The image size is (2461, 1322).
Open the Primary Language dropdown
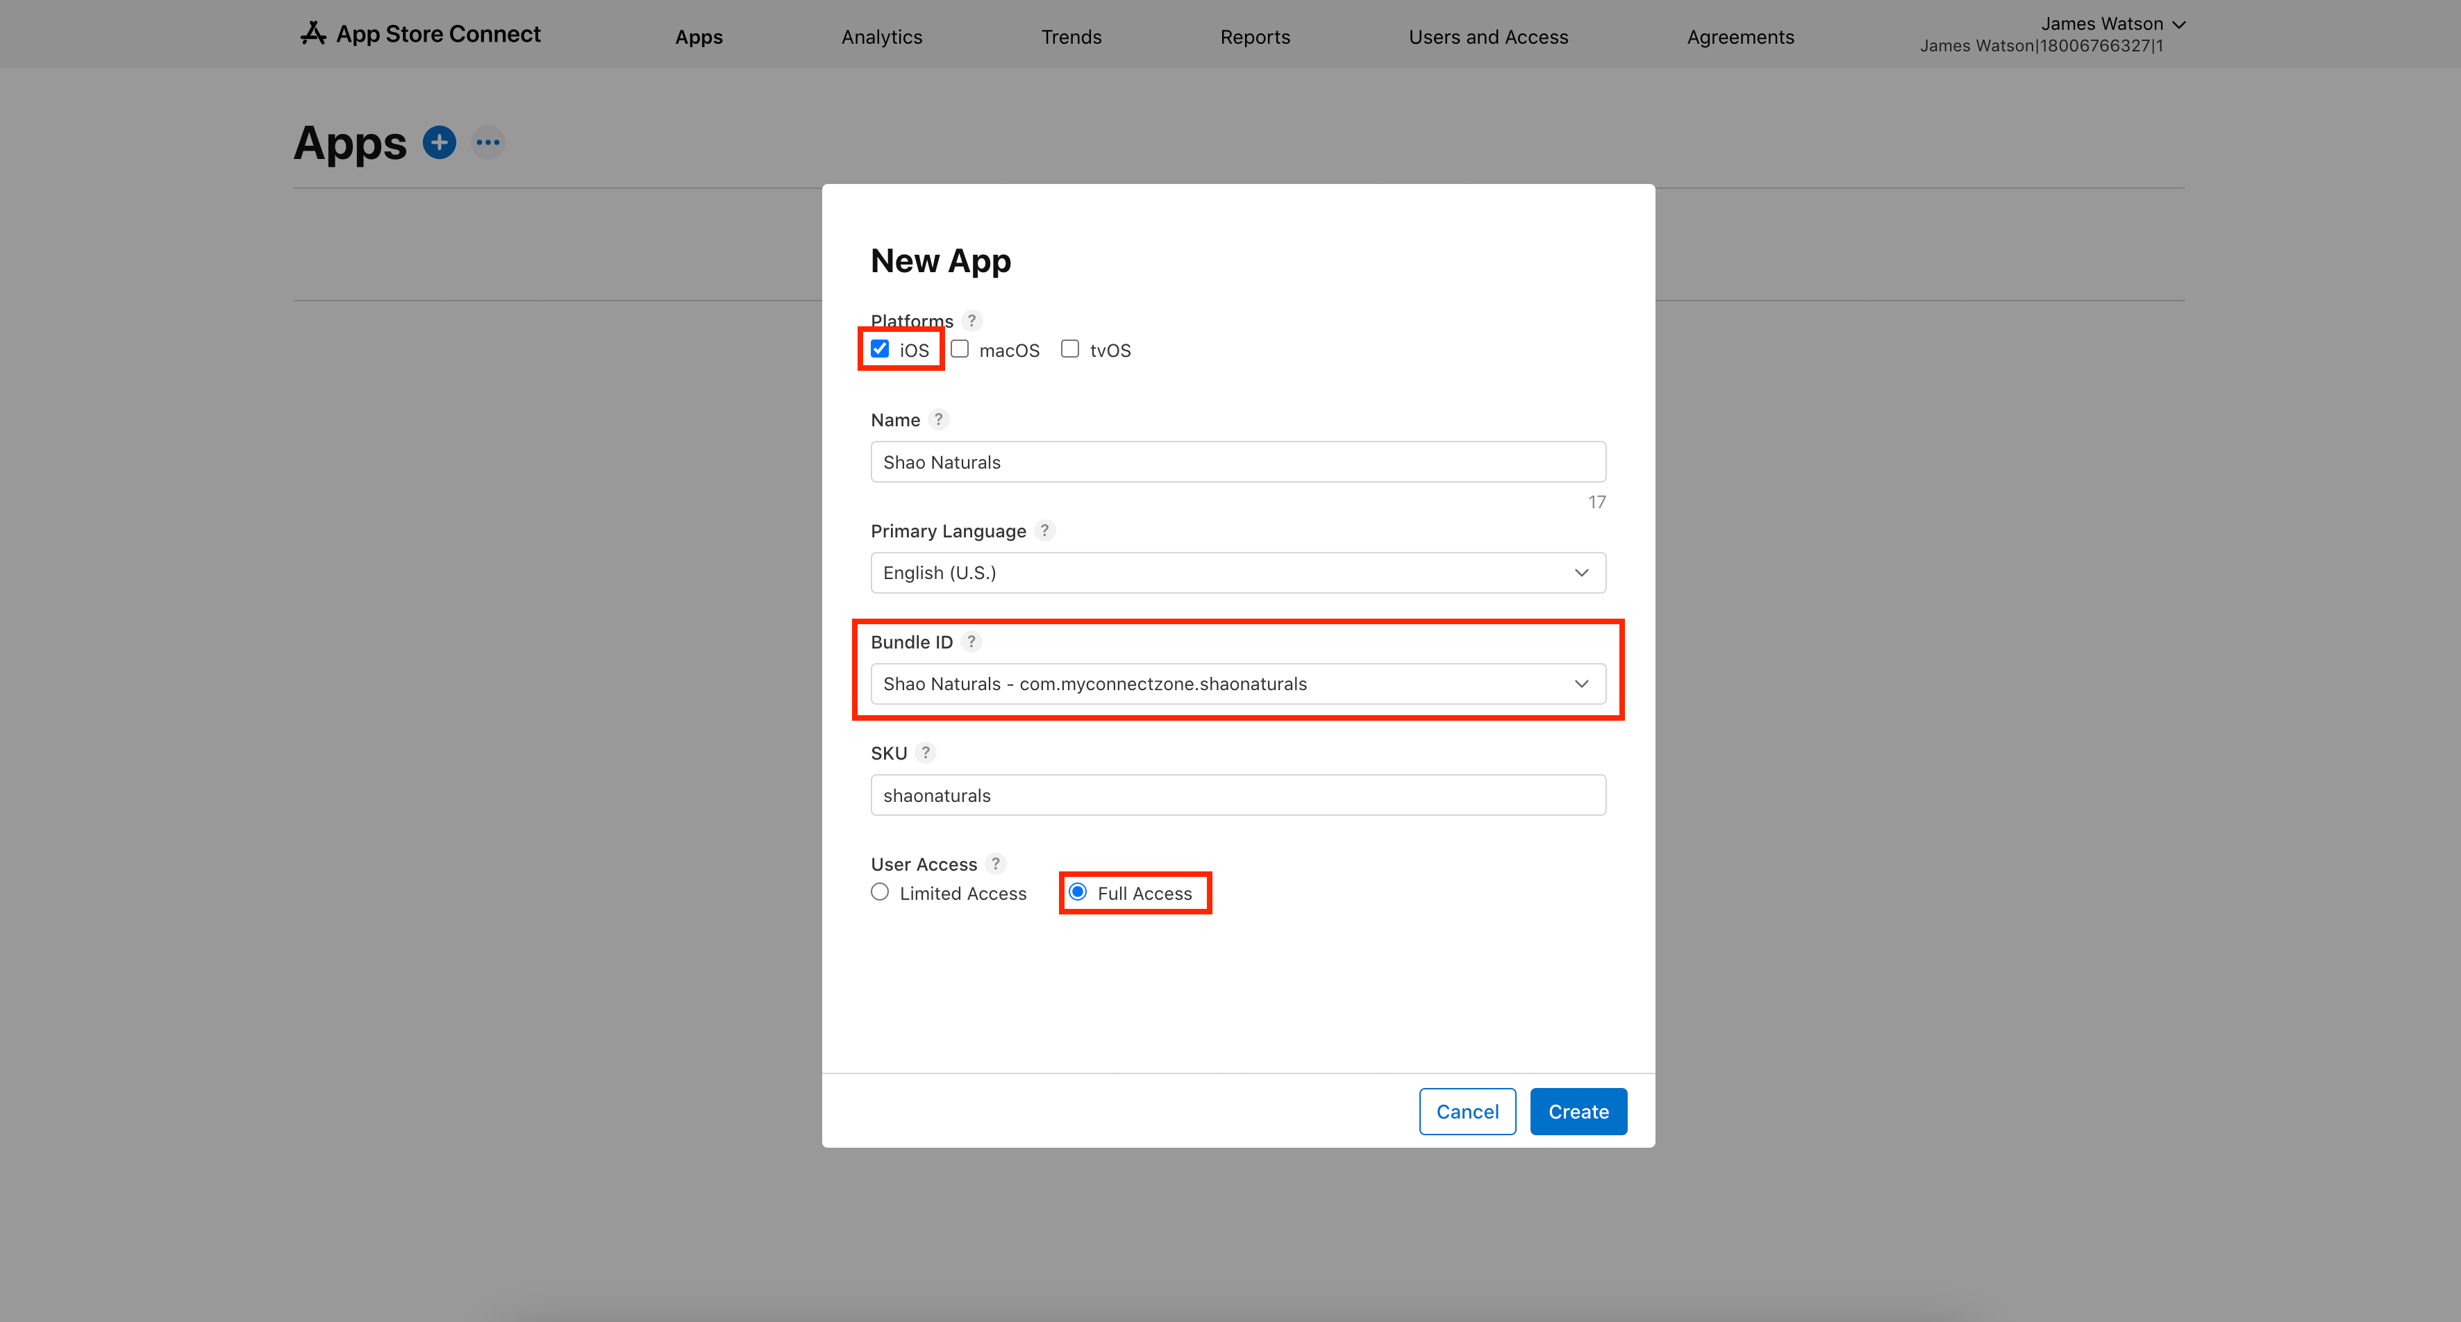[x=1238, y=573]
